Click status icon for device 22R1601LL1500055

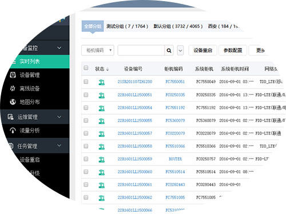102,120
